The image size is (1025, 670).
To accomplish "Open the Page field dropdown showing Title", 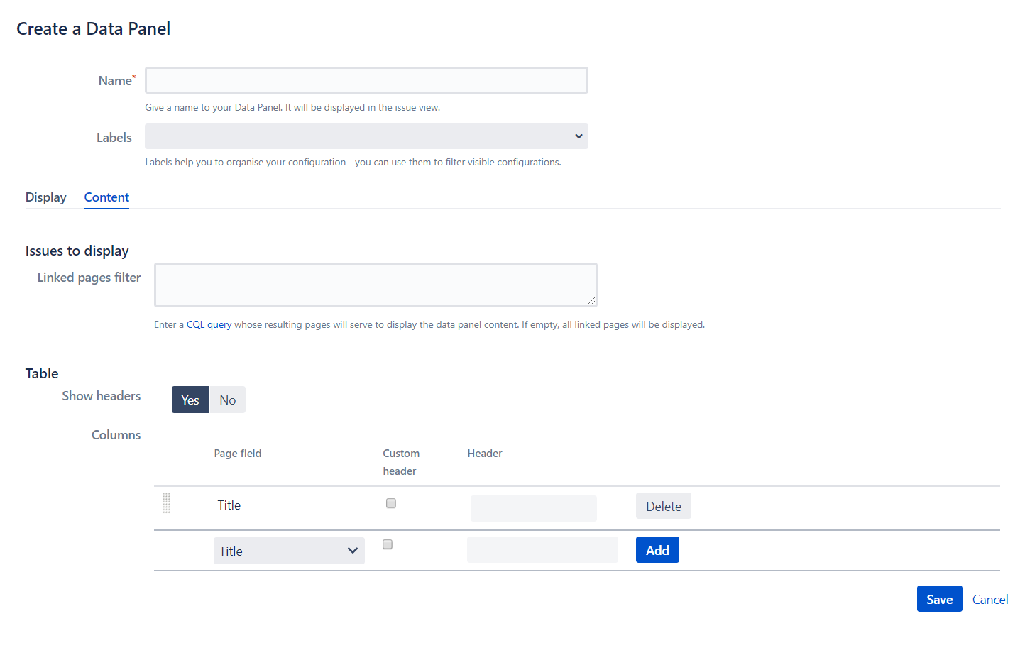I will coord(289,550).
